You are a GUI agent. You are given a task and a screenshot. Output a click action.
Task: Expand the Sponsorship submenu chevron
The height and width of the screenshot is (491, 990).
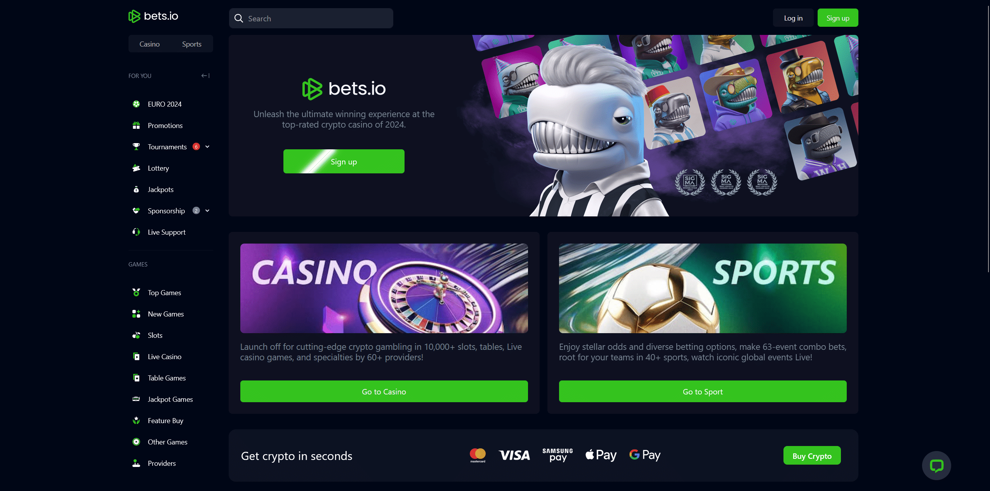click(207, 211)
